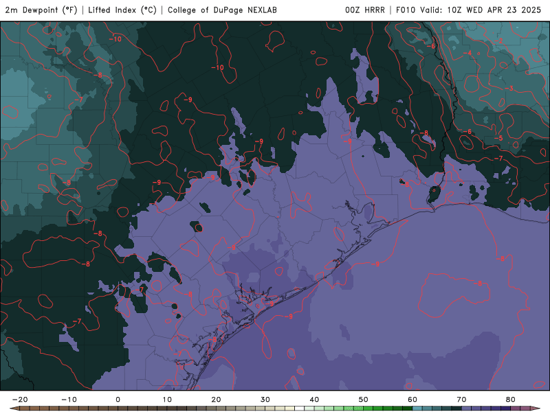
Task: Click the red "-2" lifted index contour label
Action: point(498,41)
